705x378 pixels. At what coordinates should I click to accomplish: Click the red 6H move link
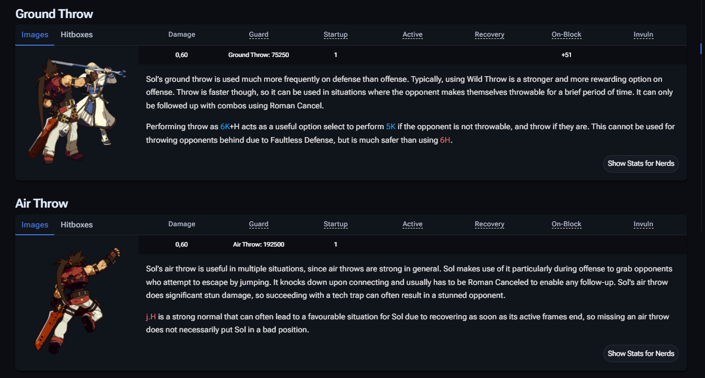445,140
